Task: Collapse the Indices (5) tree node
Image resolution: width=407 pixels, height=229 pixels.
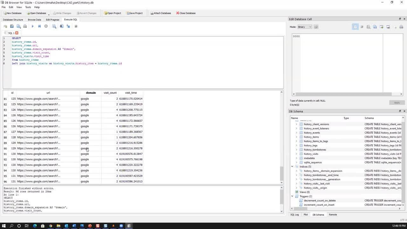Action: tap(292, 166)
